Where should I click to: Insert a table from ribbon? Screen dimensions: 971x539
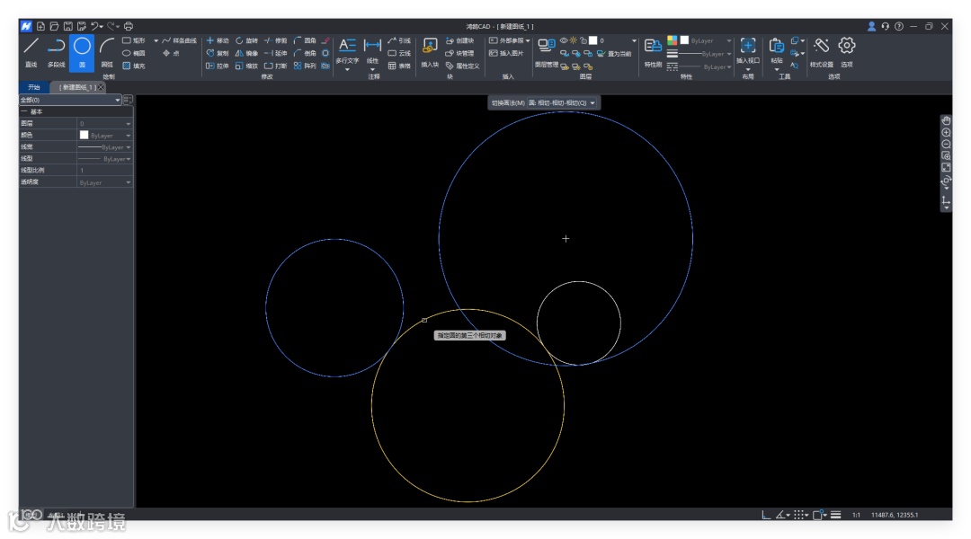pyautogui.click(x=399, y=66)
